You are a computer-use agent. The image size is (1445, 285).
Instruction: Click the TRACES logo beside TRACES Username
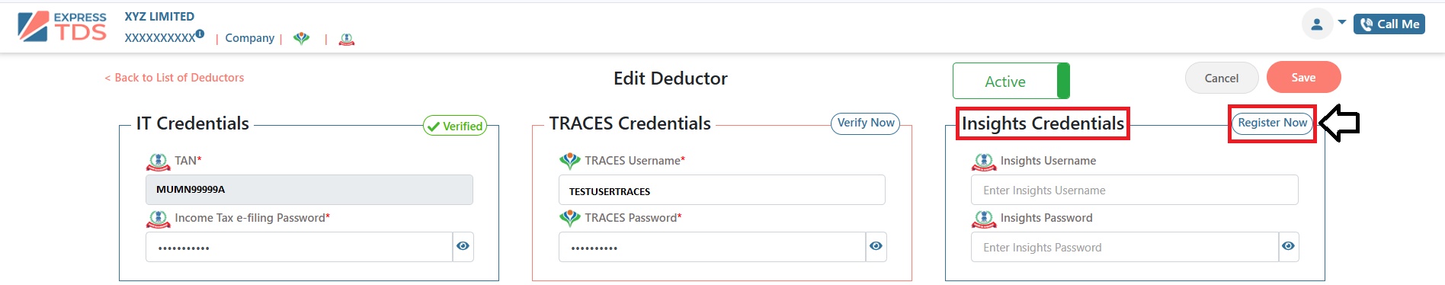tap(570, 161)
